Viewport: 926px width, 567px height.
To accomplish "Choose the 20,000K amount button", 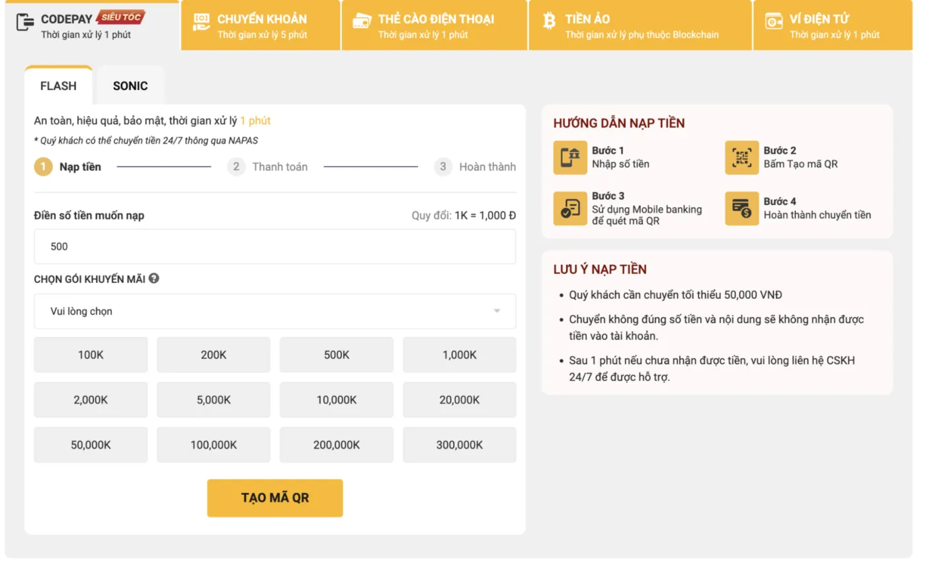I will [x=460, y=400].
